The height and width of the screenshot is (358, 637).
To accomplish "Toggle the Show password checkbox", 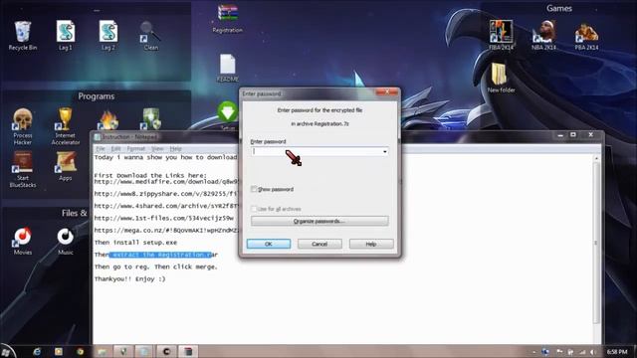I will [254, 189].
